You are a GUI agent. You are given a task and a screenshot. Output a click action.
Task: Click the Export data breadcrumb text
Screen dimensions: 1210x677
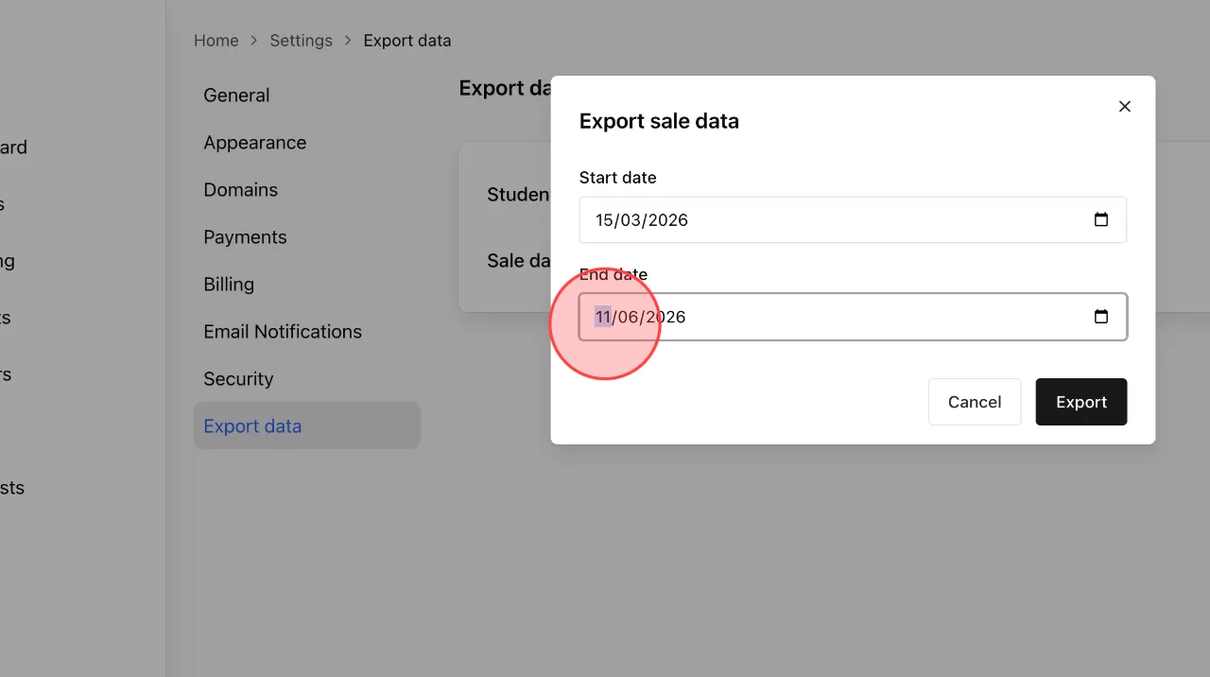407,41
